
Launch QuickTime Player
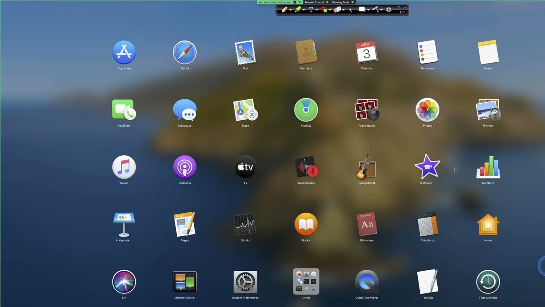coord(367,282)
